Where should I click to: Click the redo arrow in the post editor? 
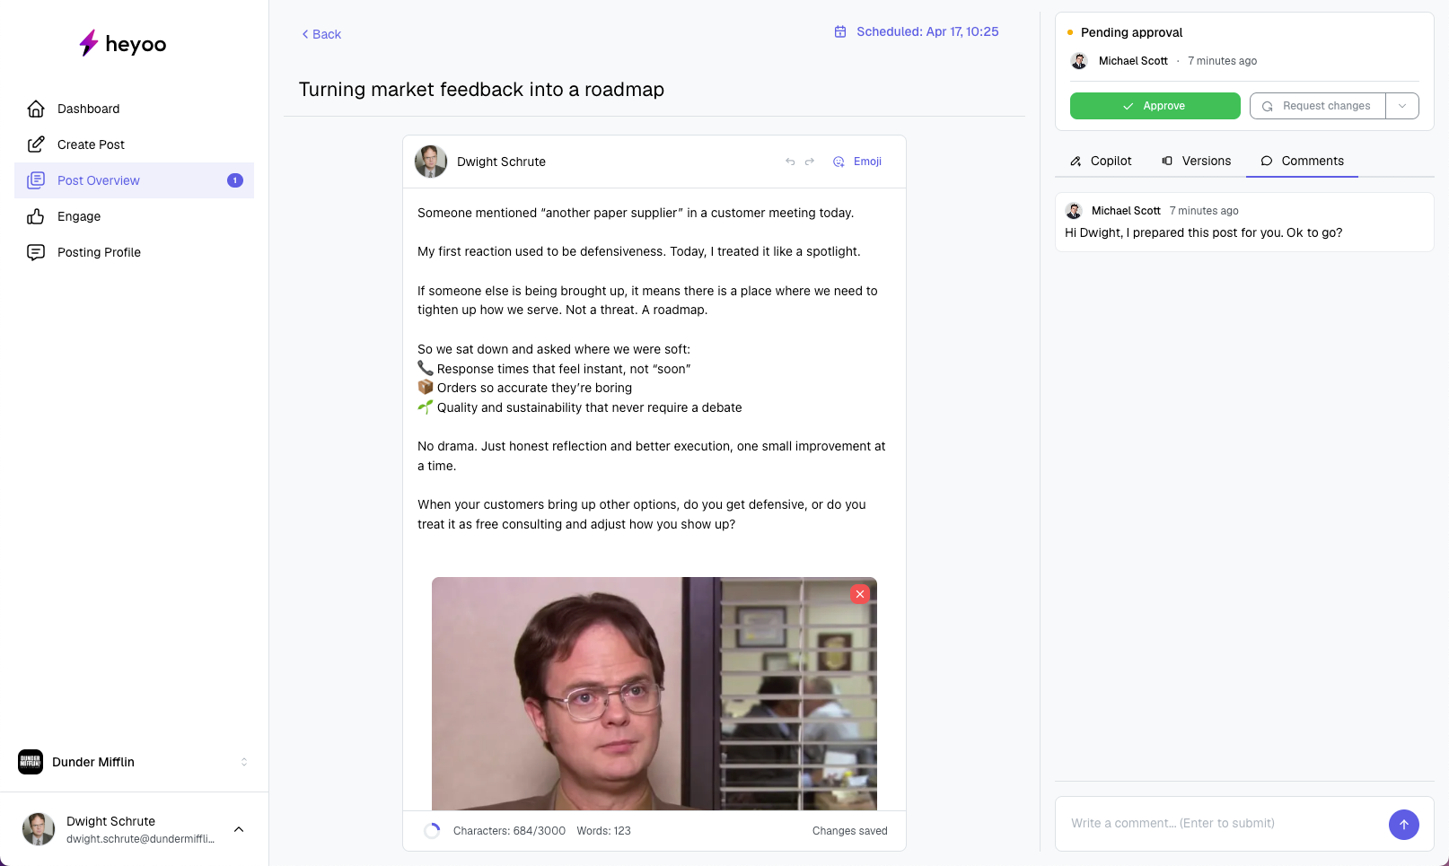[810, 162]
